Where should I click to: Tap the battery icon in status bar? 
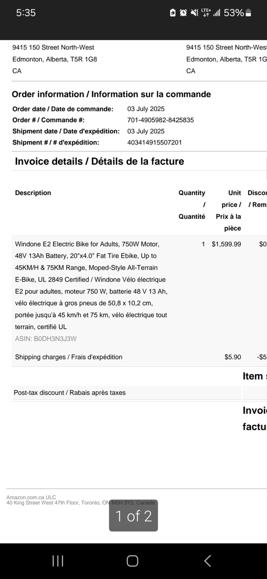248,13
